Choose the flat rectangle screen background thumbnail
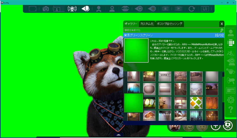The image size is (237, 138). pyautogui.click(x=165, y=89)
